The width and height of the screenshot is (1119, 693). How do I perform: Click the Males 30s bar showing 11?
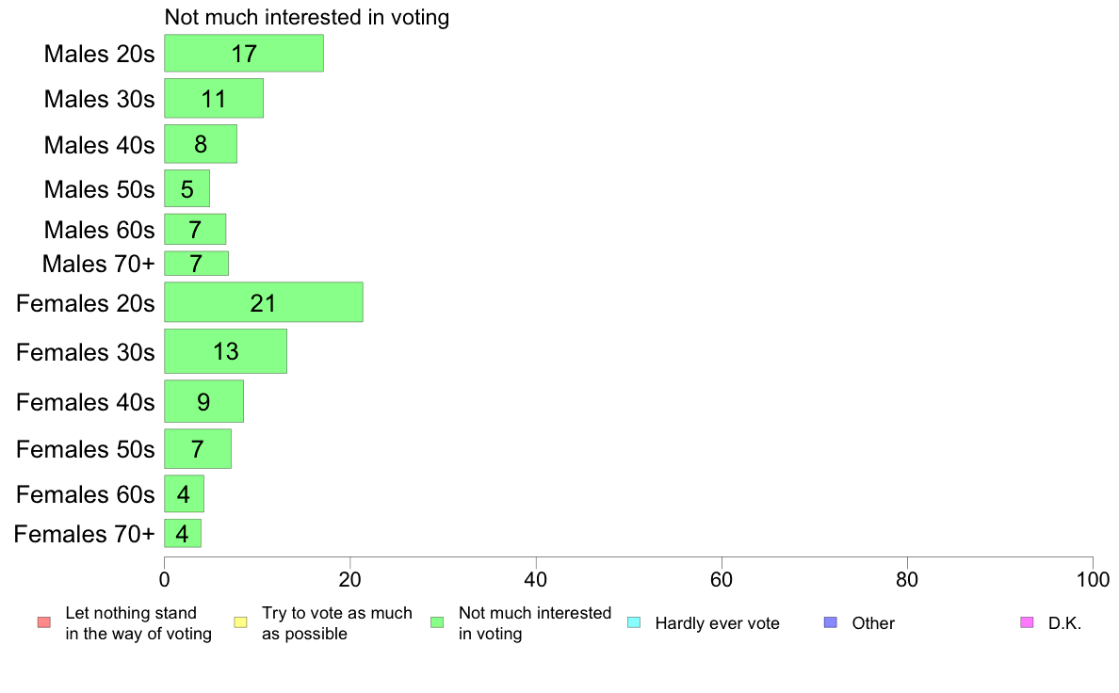coord(214,98)
